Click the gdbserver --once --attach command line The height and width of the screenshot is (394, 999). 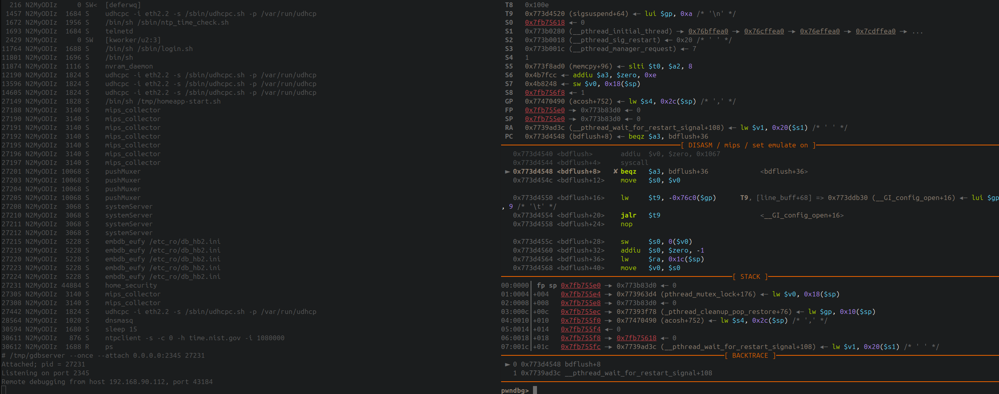click(x=103, y=355)
